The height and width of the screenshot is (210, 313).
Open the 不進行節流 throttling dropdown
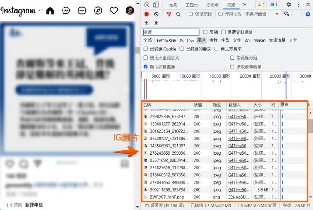[x=262, y=14]
